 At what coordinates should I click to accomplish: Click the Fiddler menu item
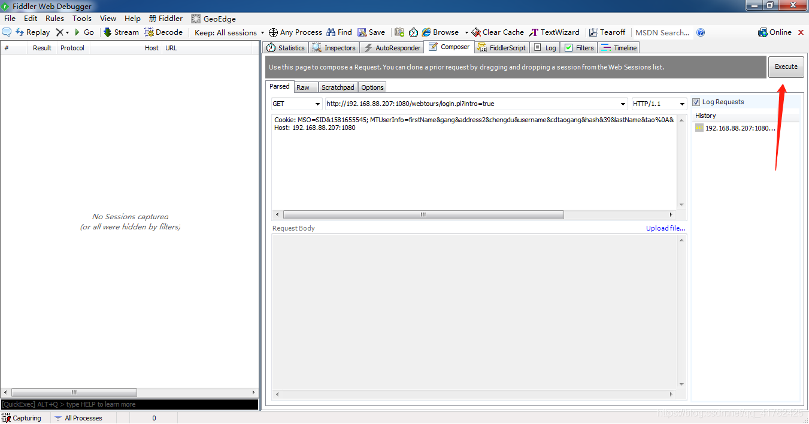166,19
